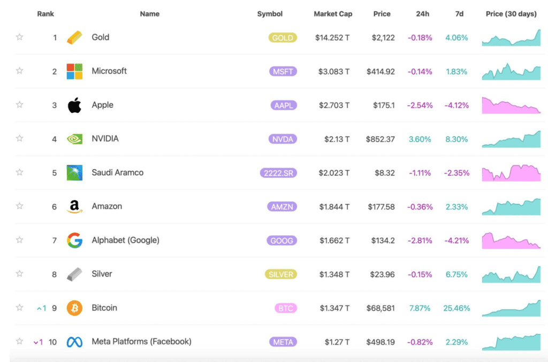Click the Meta Platforms logo icon
The image size is (548, 362).
click(74, 342)
